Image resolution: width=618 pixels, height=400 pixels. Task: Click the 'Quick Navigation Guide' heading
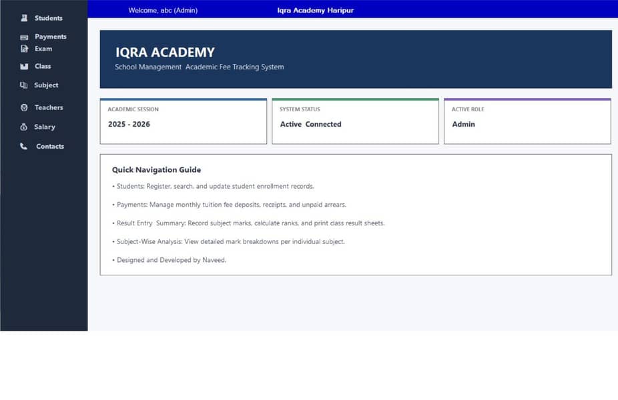156,170
